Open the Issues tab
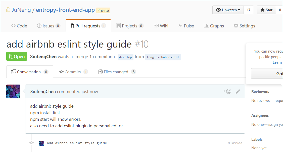Screen dimensions: 283x155 pyautogui.click(x=48, y=26)
